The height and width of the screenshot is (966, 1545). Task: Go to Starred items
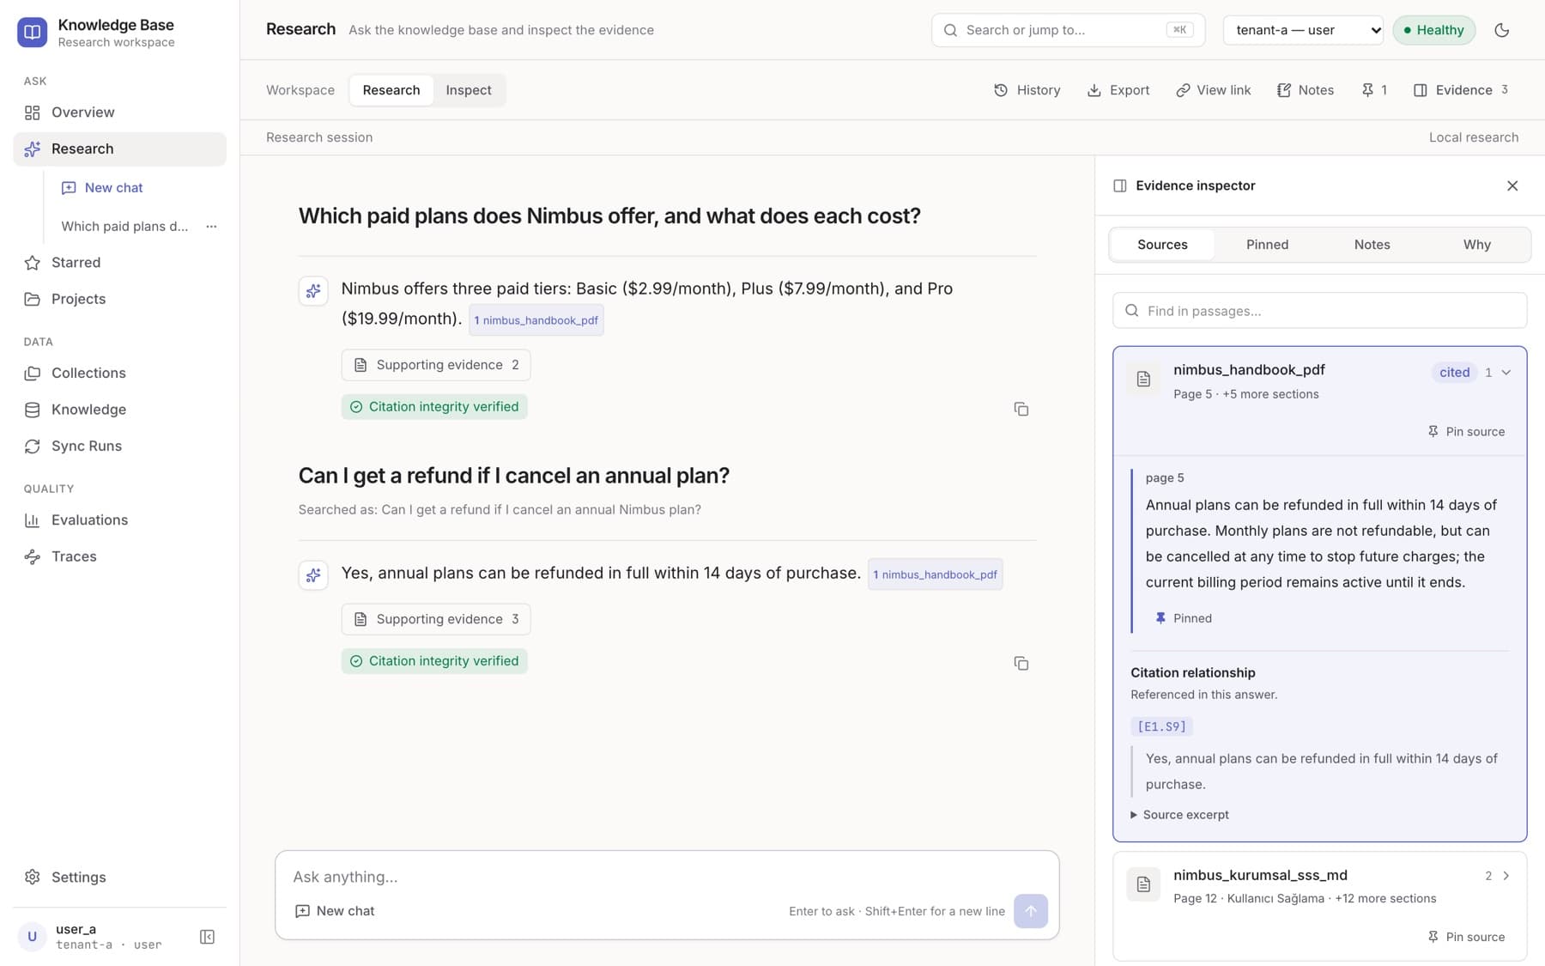tap(119, 263)
